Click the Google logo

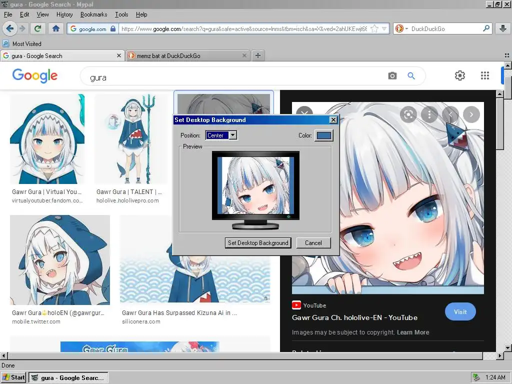point(35,76)
